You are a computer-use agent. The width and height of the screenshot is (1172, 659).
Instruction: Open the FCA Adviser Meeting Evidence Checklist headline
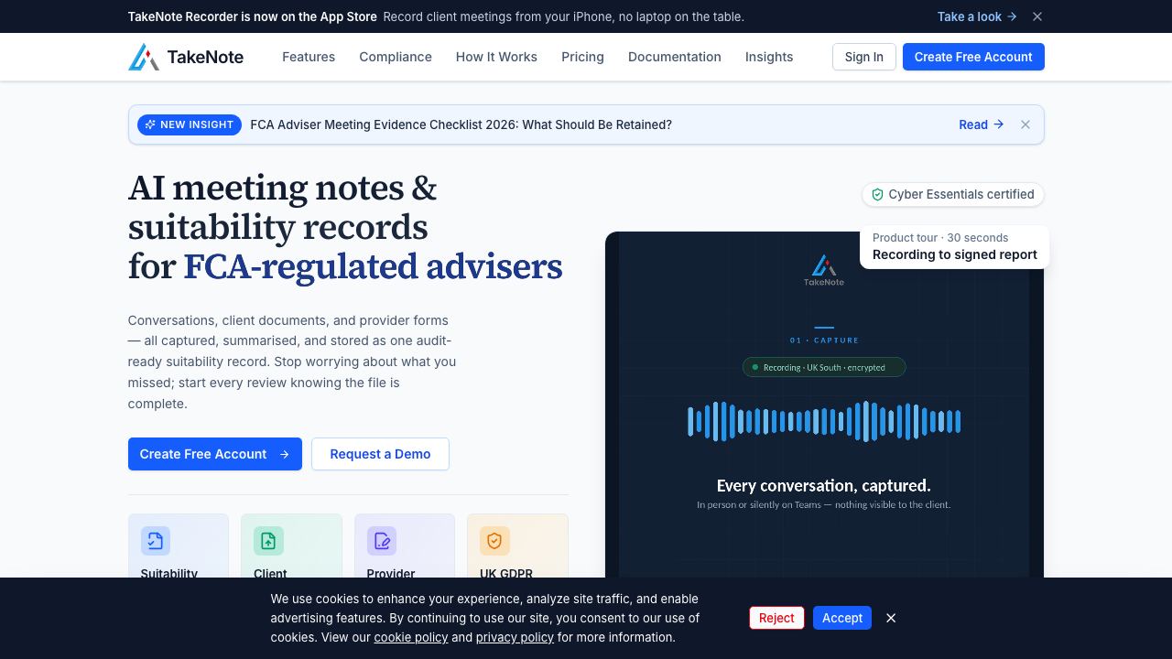(461, 124)
